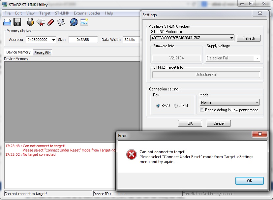The image size is (273, 200).
Task: Click the "Device ID" status bar entry
Action: (x=109, y=194)
